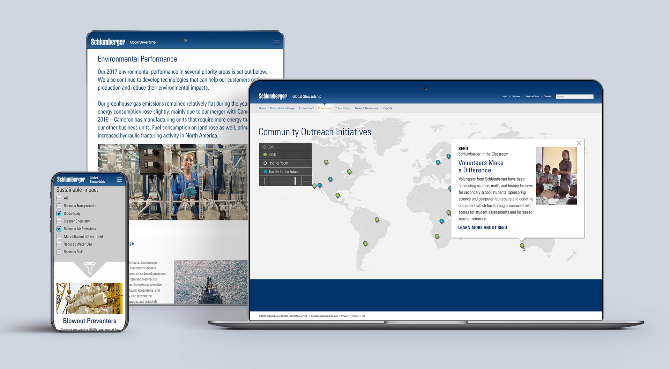
Task: Open Home tab in laptop nav
Action: tap(262, 108)
